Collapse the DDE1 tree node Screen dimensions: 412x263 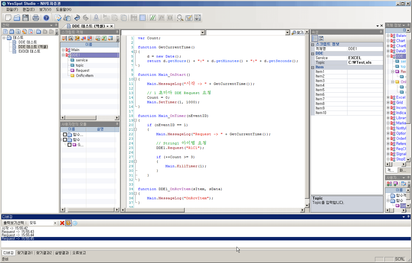63,55
